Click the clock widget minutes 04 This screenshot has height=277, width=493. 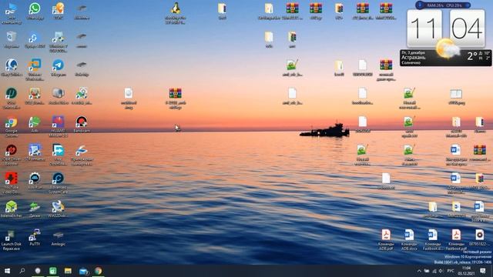click(467, 28)
